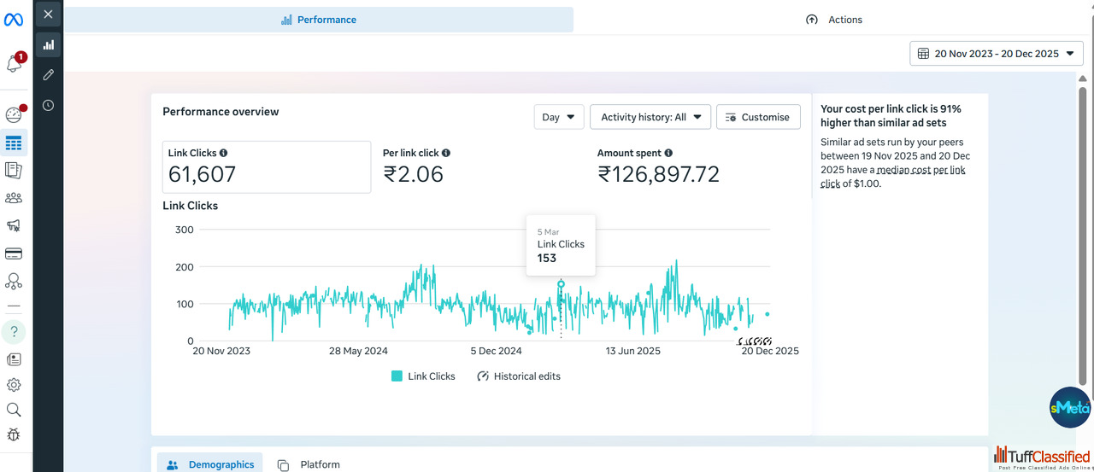Toggle Historical edits in chart legend

[518, 376]
